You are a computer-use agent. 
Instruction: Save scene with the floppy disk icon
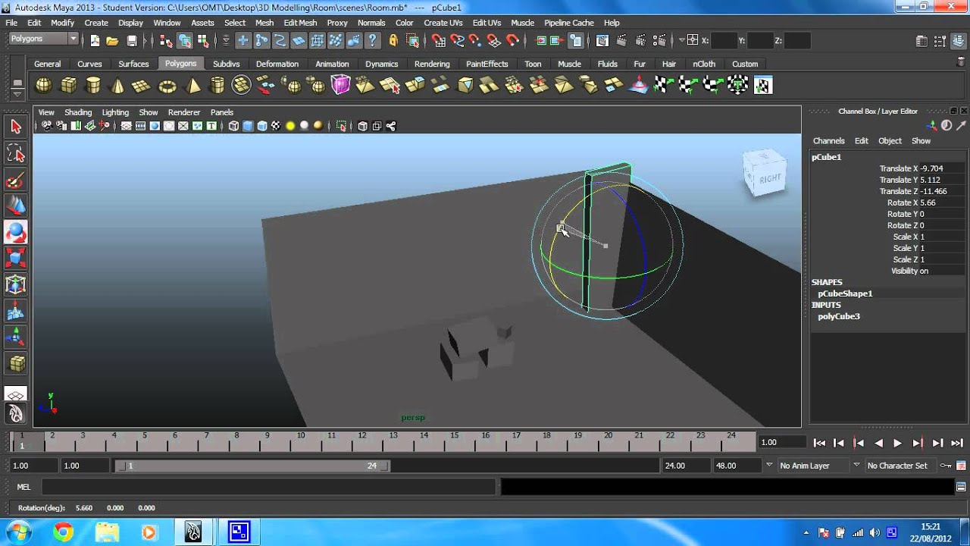pyautogui.click(x=132, y=41)
